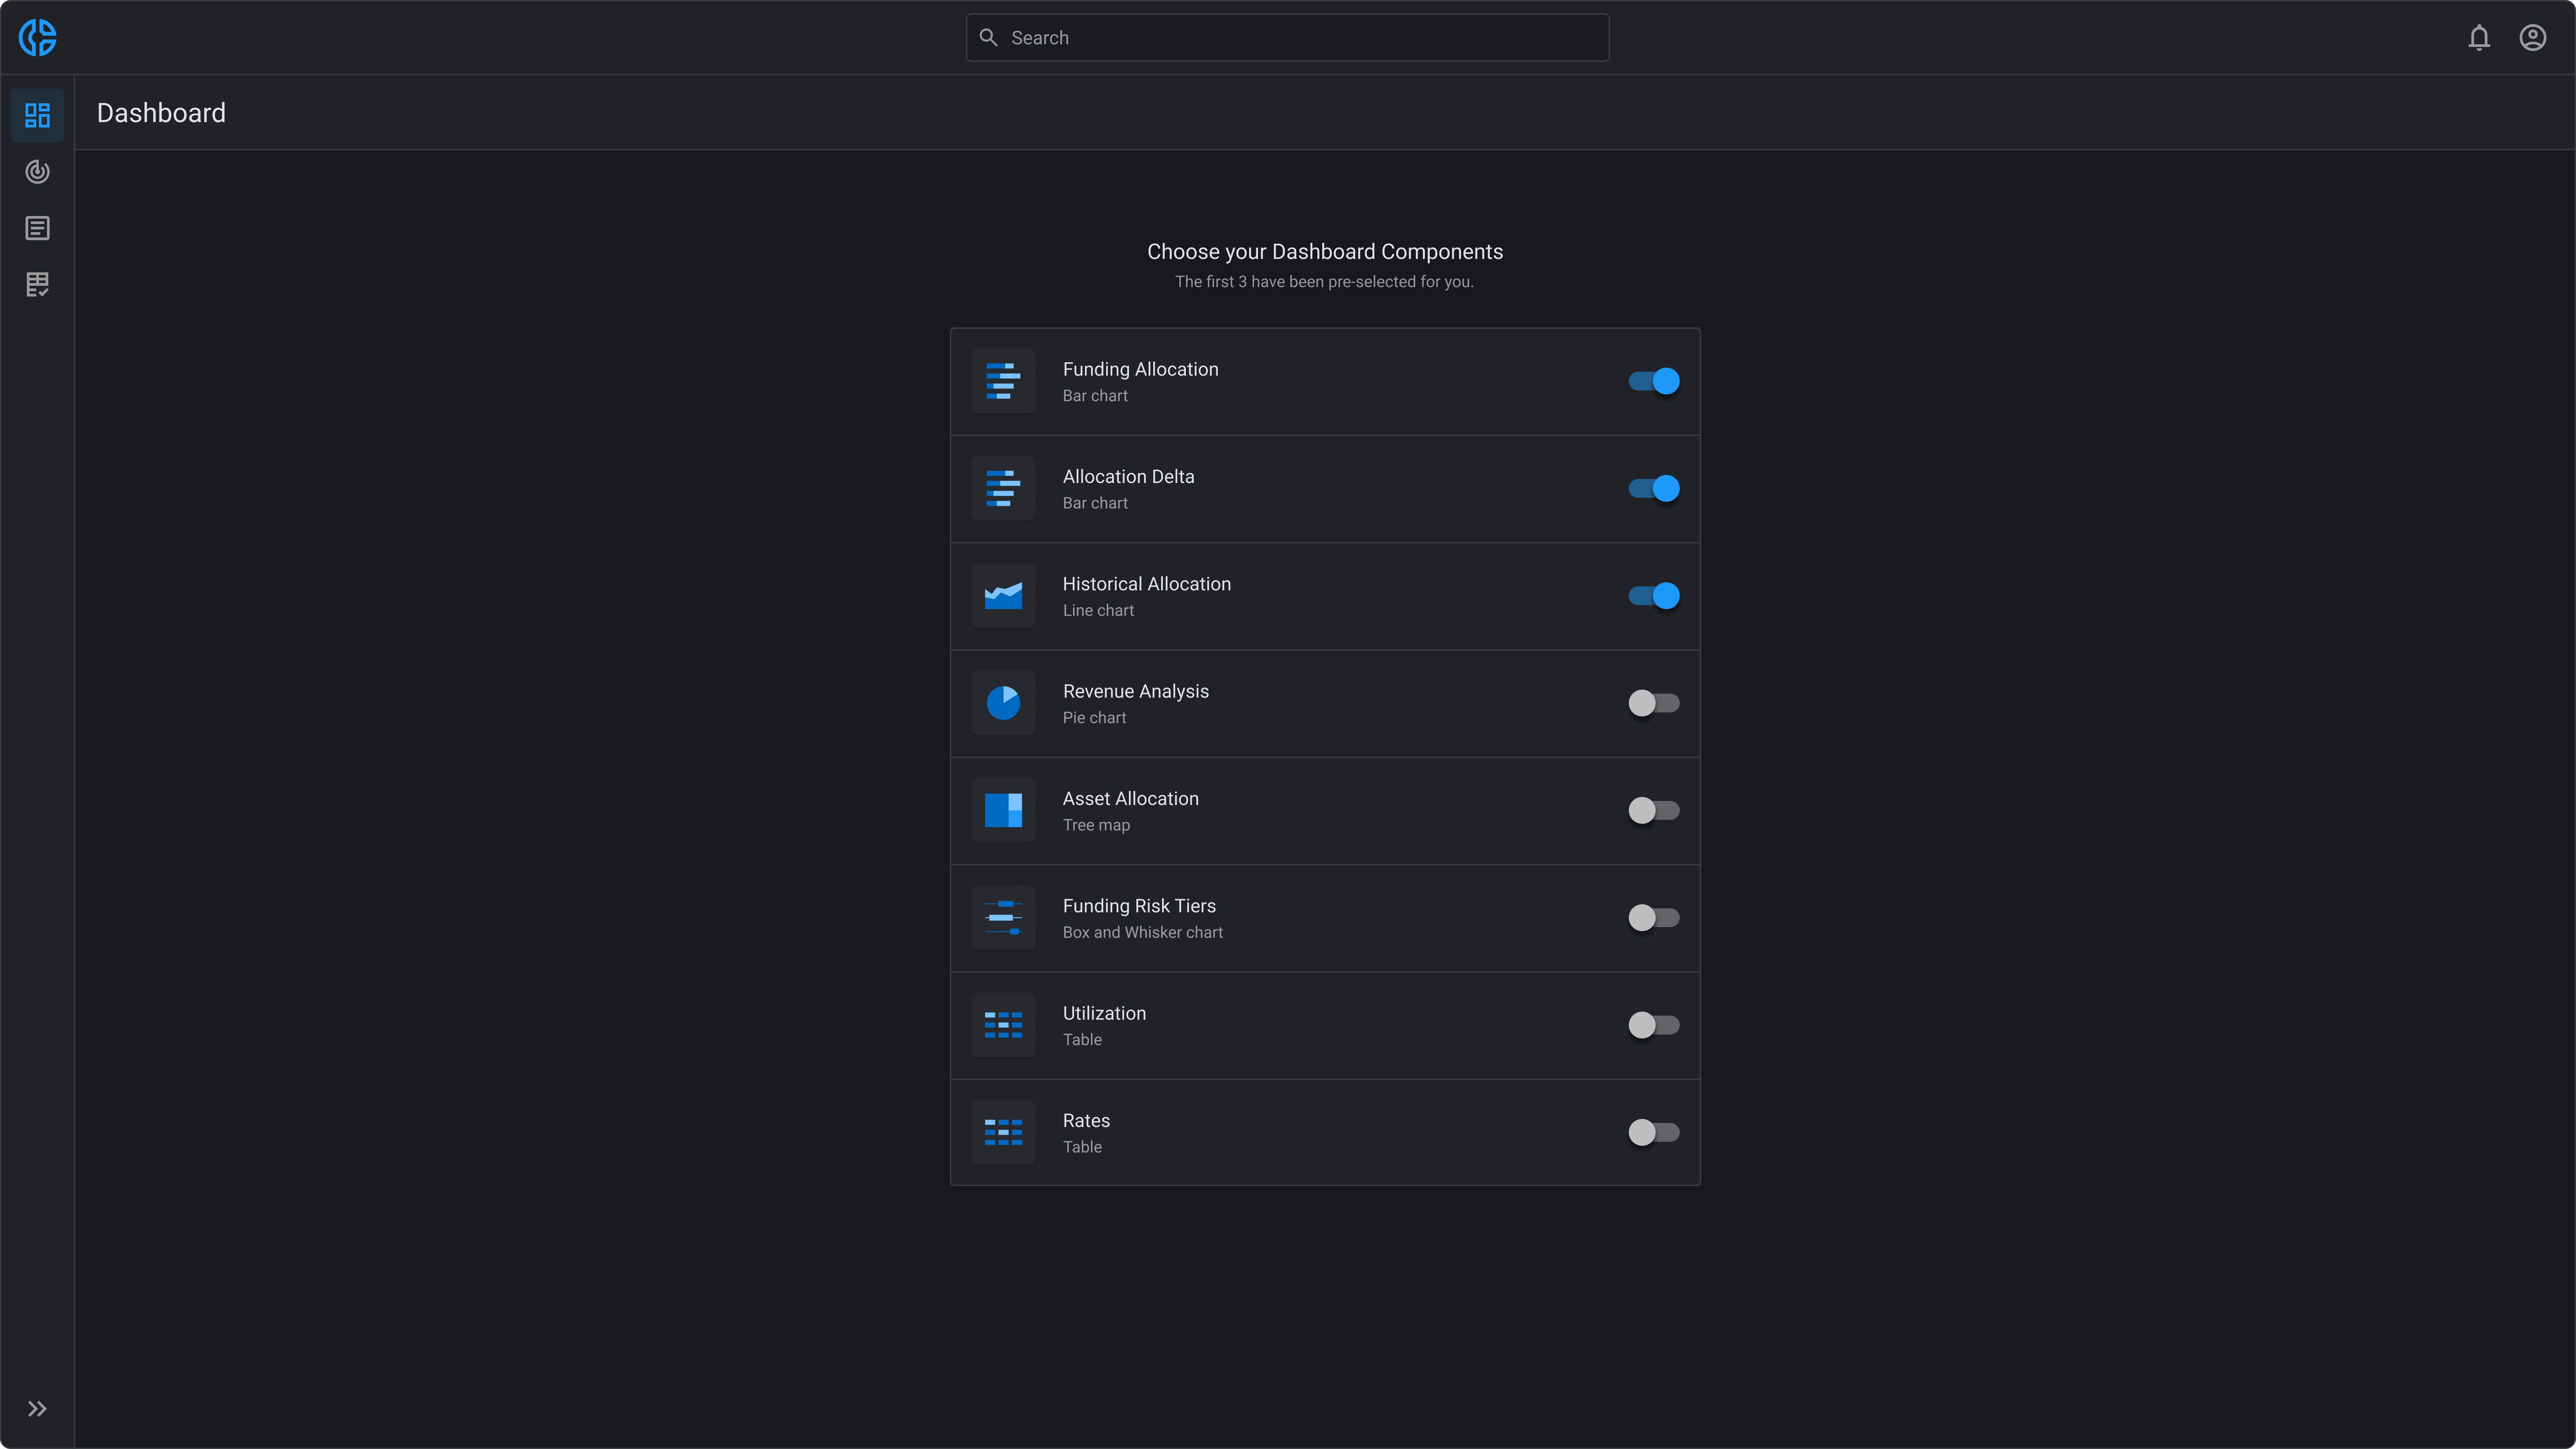The image size is (2576, 1449).
Task: Disable the Funding Allocation toggle
Action: click(1654, 381)
